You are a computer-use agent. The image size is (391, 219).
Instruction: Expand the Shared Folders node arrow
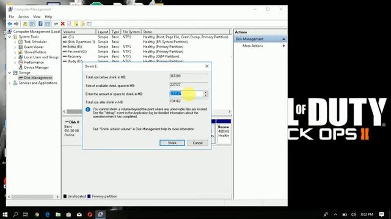pyautogui.click(x=15, y=52)
